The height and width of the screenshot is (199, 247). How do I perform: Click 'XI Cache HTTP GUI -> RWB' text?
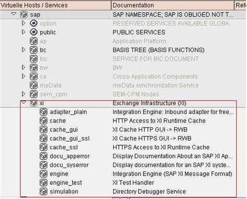point(150,130)
